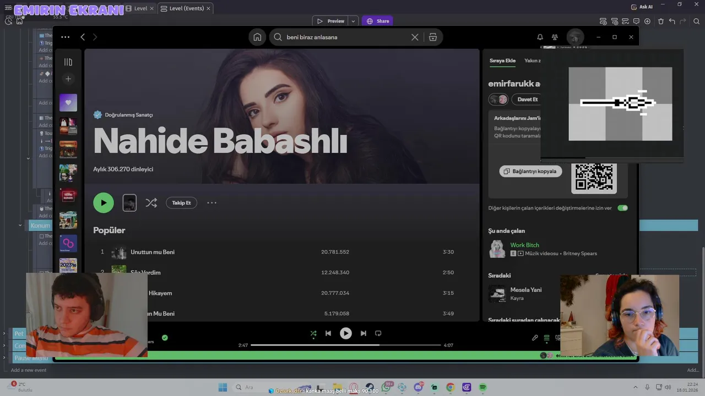Close the Level editor tab
705x396 pixels.
pos(152,8)
